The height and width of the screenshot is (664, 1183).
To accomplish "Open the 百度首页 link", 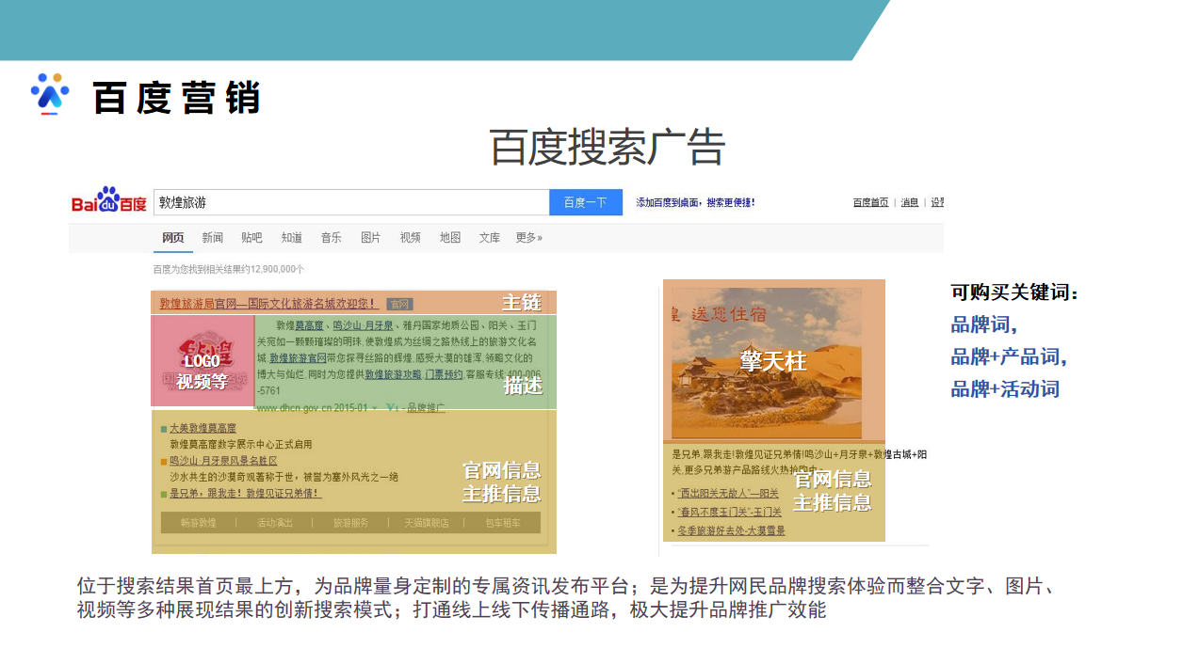I will pos(871,202).
